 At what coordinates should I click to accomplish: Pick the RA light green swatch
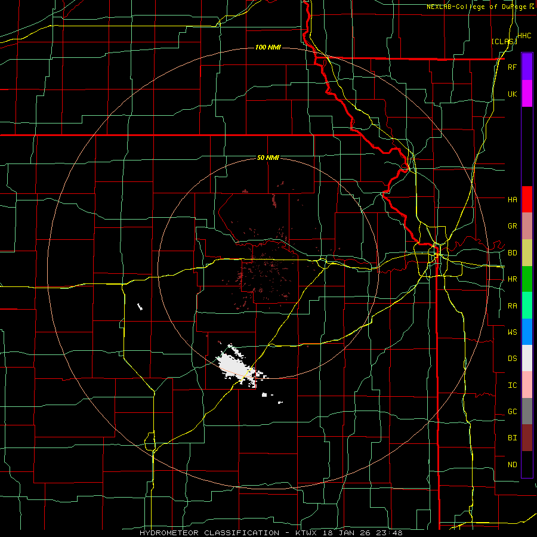527,305
